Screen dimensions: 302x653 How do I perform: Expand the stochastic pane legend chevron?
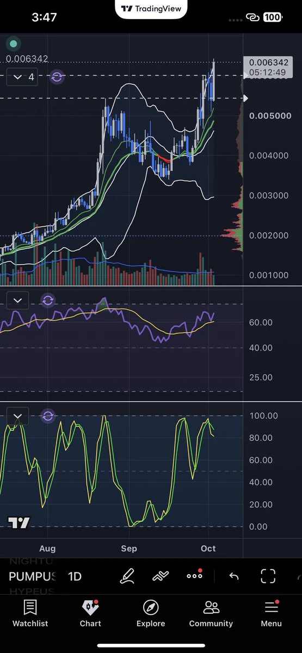click(17, 417)
